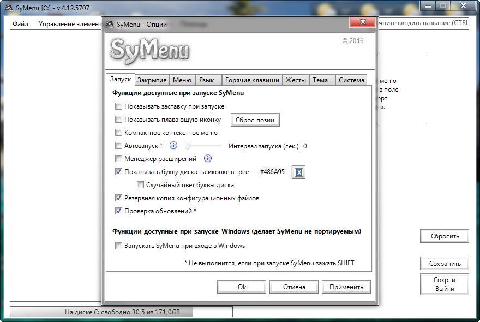Viewport: 480px width, 322px height.
Task: Open the color picker beside #486A95
Action: pyautogui.click(x=298, y=172)
